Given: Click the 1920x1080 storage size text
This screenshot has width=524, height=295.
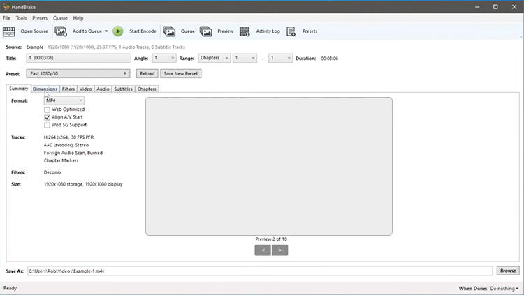Looking at the screenshot, I should coord(83,184).
